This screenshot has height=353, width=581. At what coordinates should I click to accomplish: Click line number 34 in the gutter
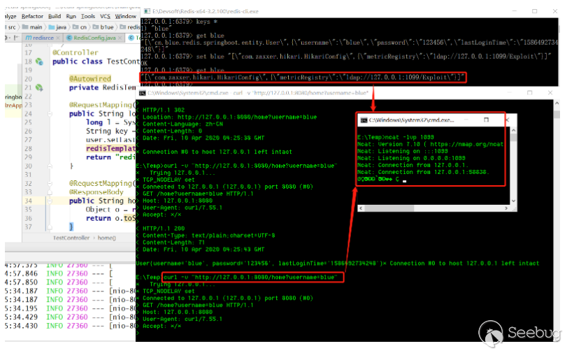point(28,201)
